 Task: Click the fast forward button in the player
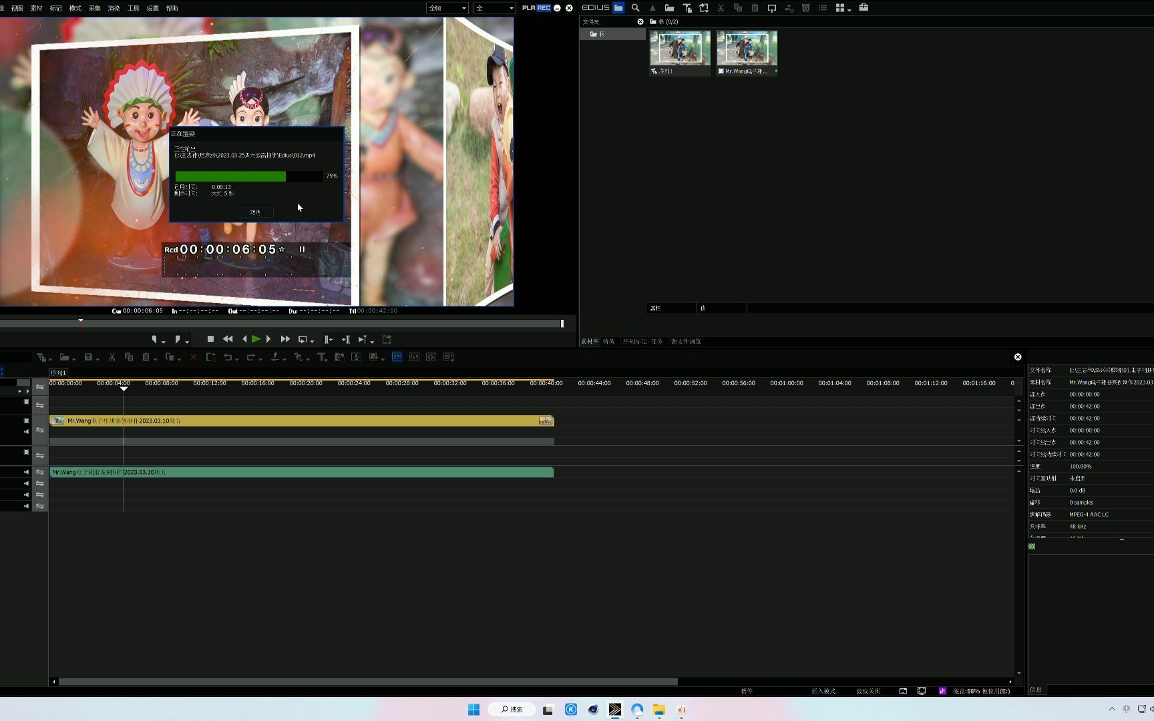click(285, 339)
